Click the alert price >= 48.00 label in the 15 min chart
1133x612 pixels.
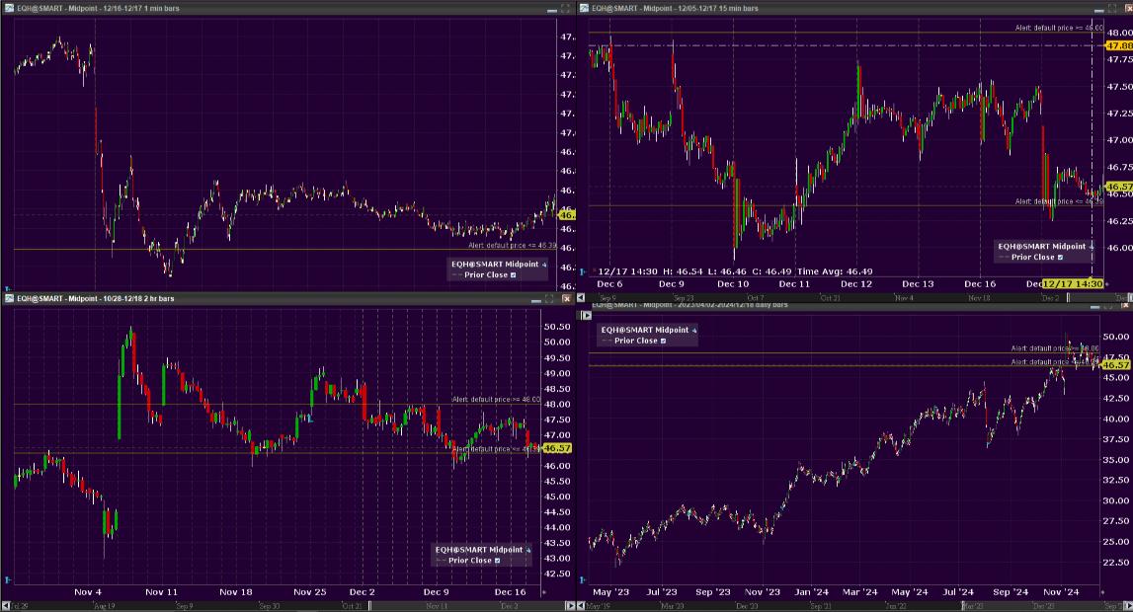[x=1059, y=29]
